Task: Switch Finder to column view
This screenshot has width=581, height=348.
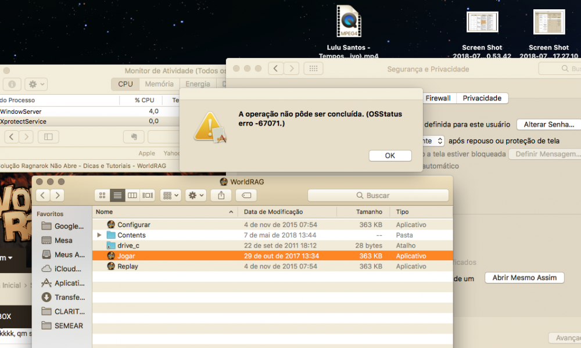Action: tap(132, 195)
